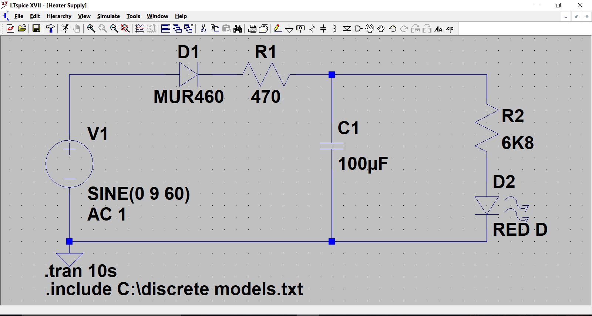Open the File menu
592x316 pixels.
(x=19, y=16)
